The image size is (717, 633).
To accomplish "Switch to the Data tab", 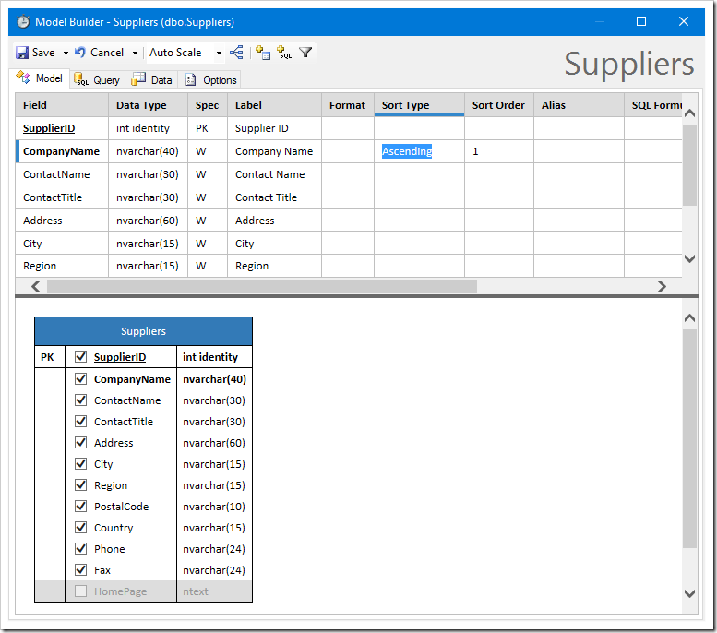I will (x=152, y=80).
